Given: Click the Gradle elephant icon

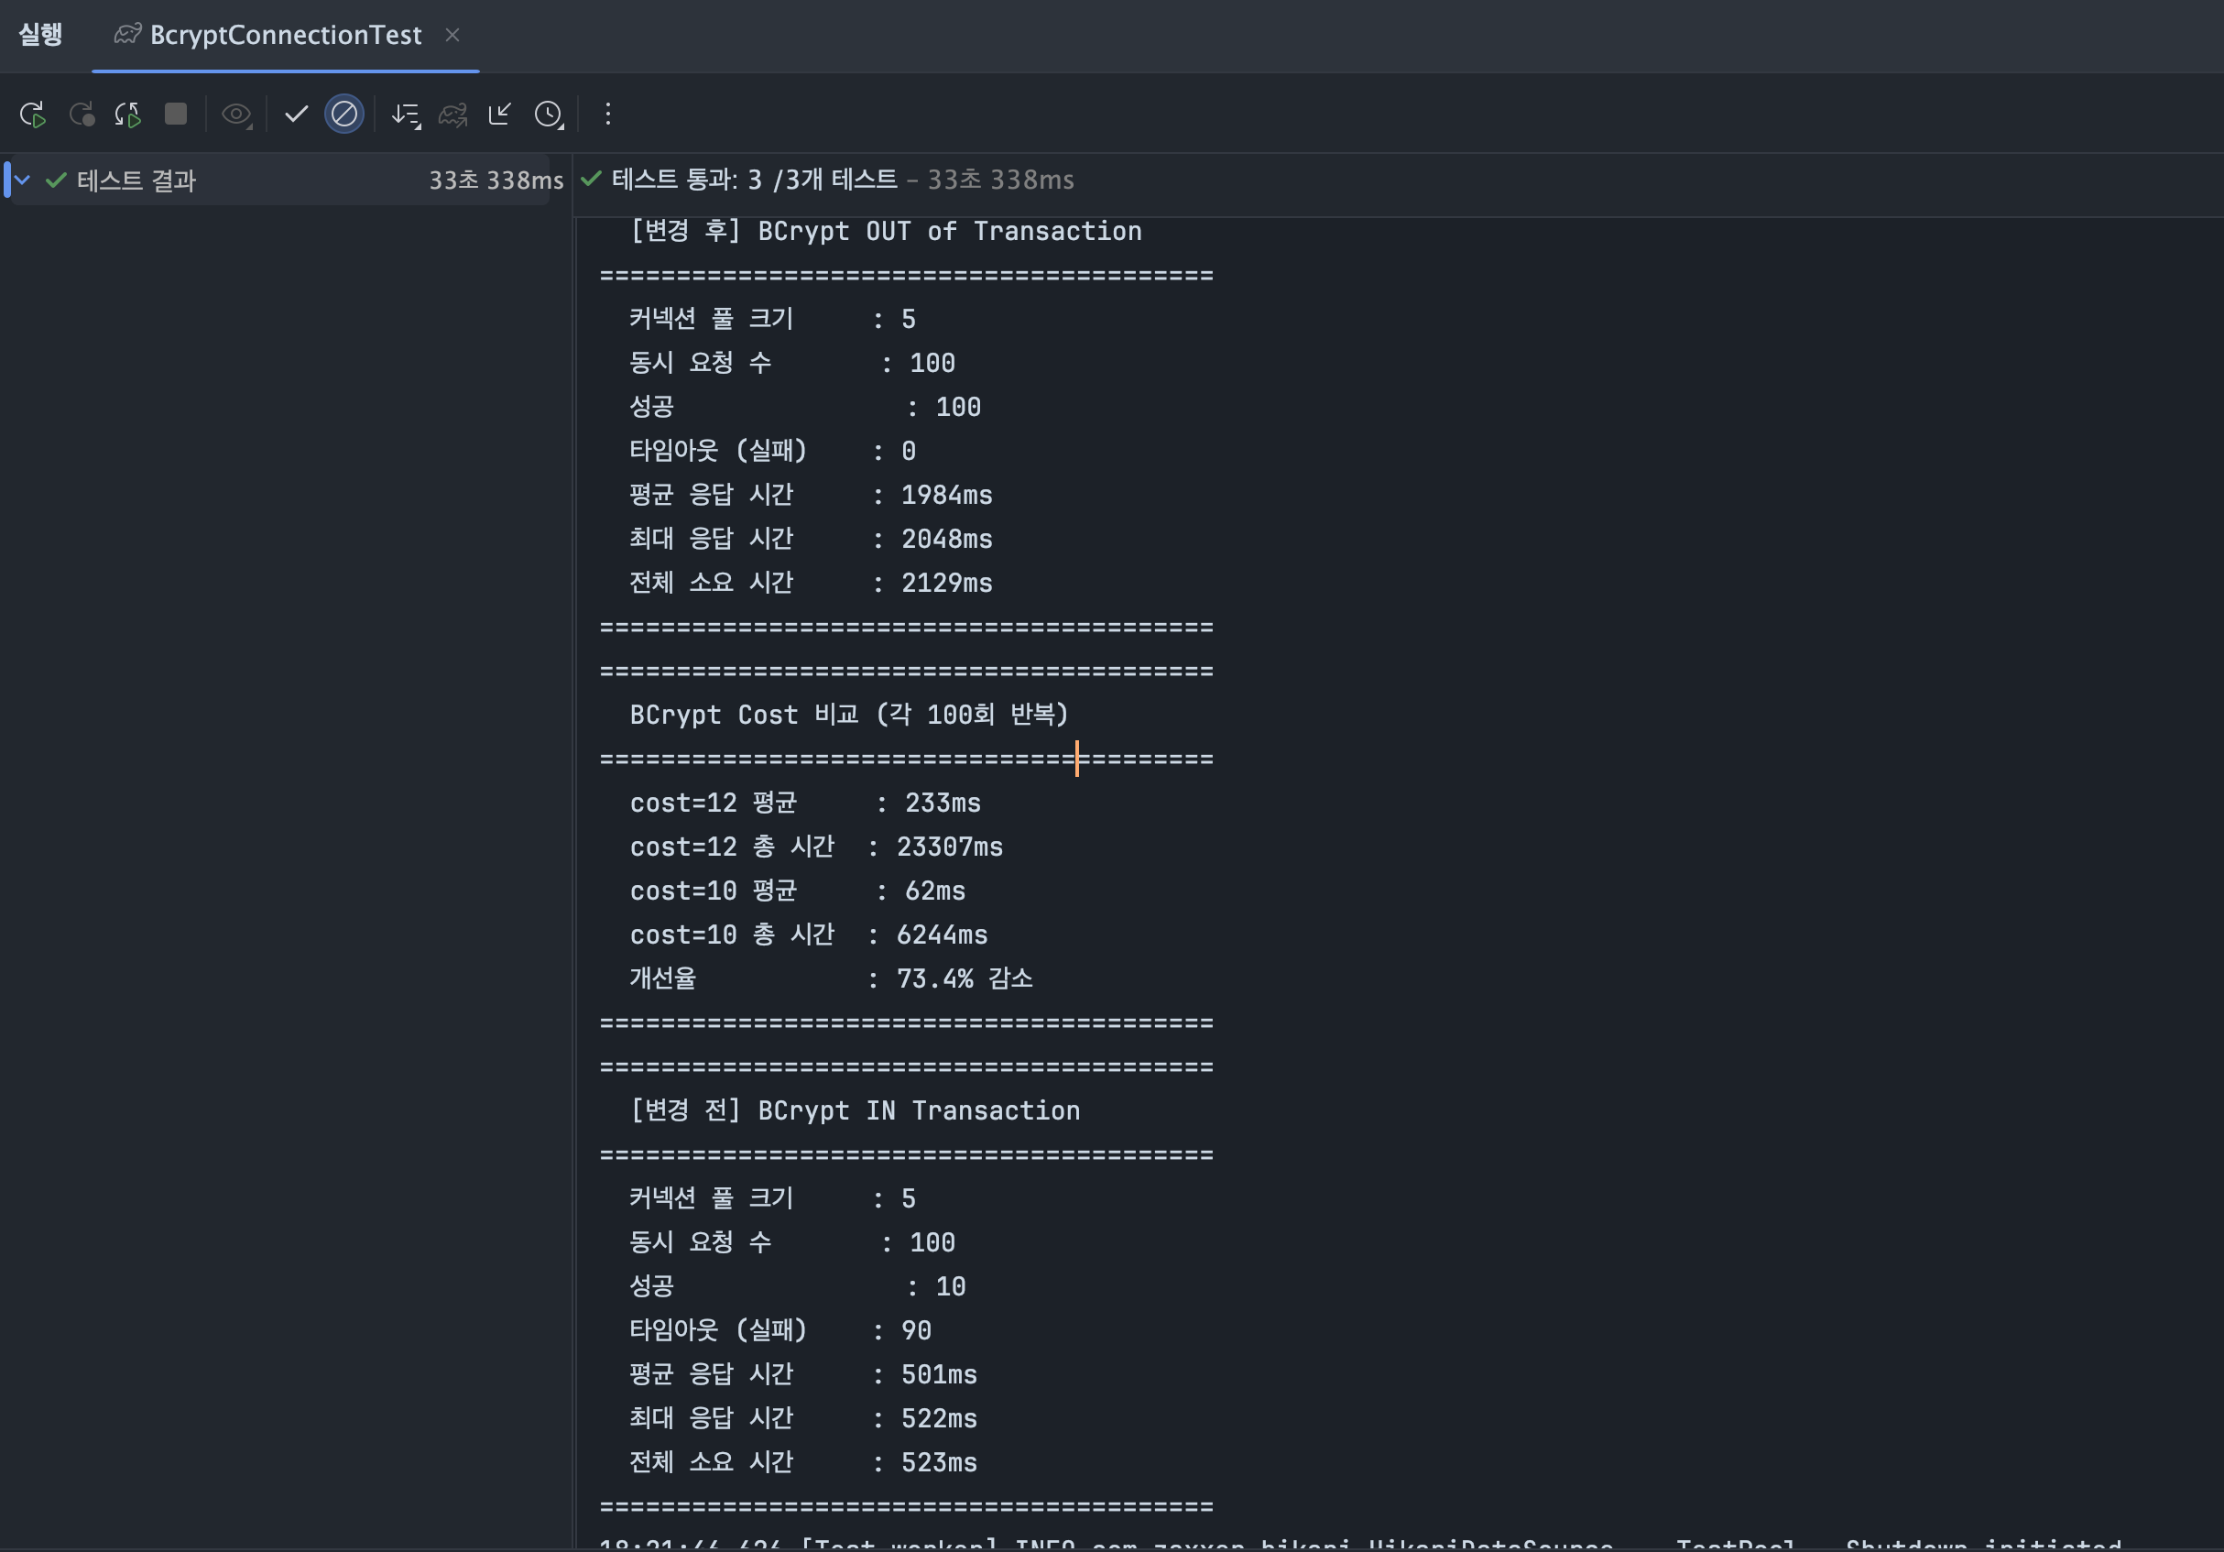Looking at the screenshot, I should pos(452,115).
